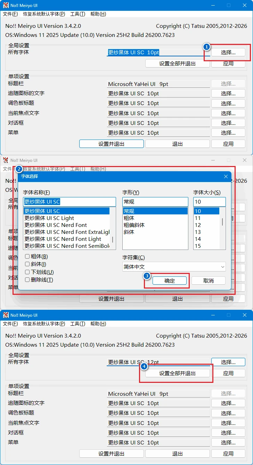This screenshot has width=253, height=465.
Task: Select size 12 in the size list
Action: pyautogui.click(x=206, y=225)
